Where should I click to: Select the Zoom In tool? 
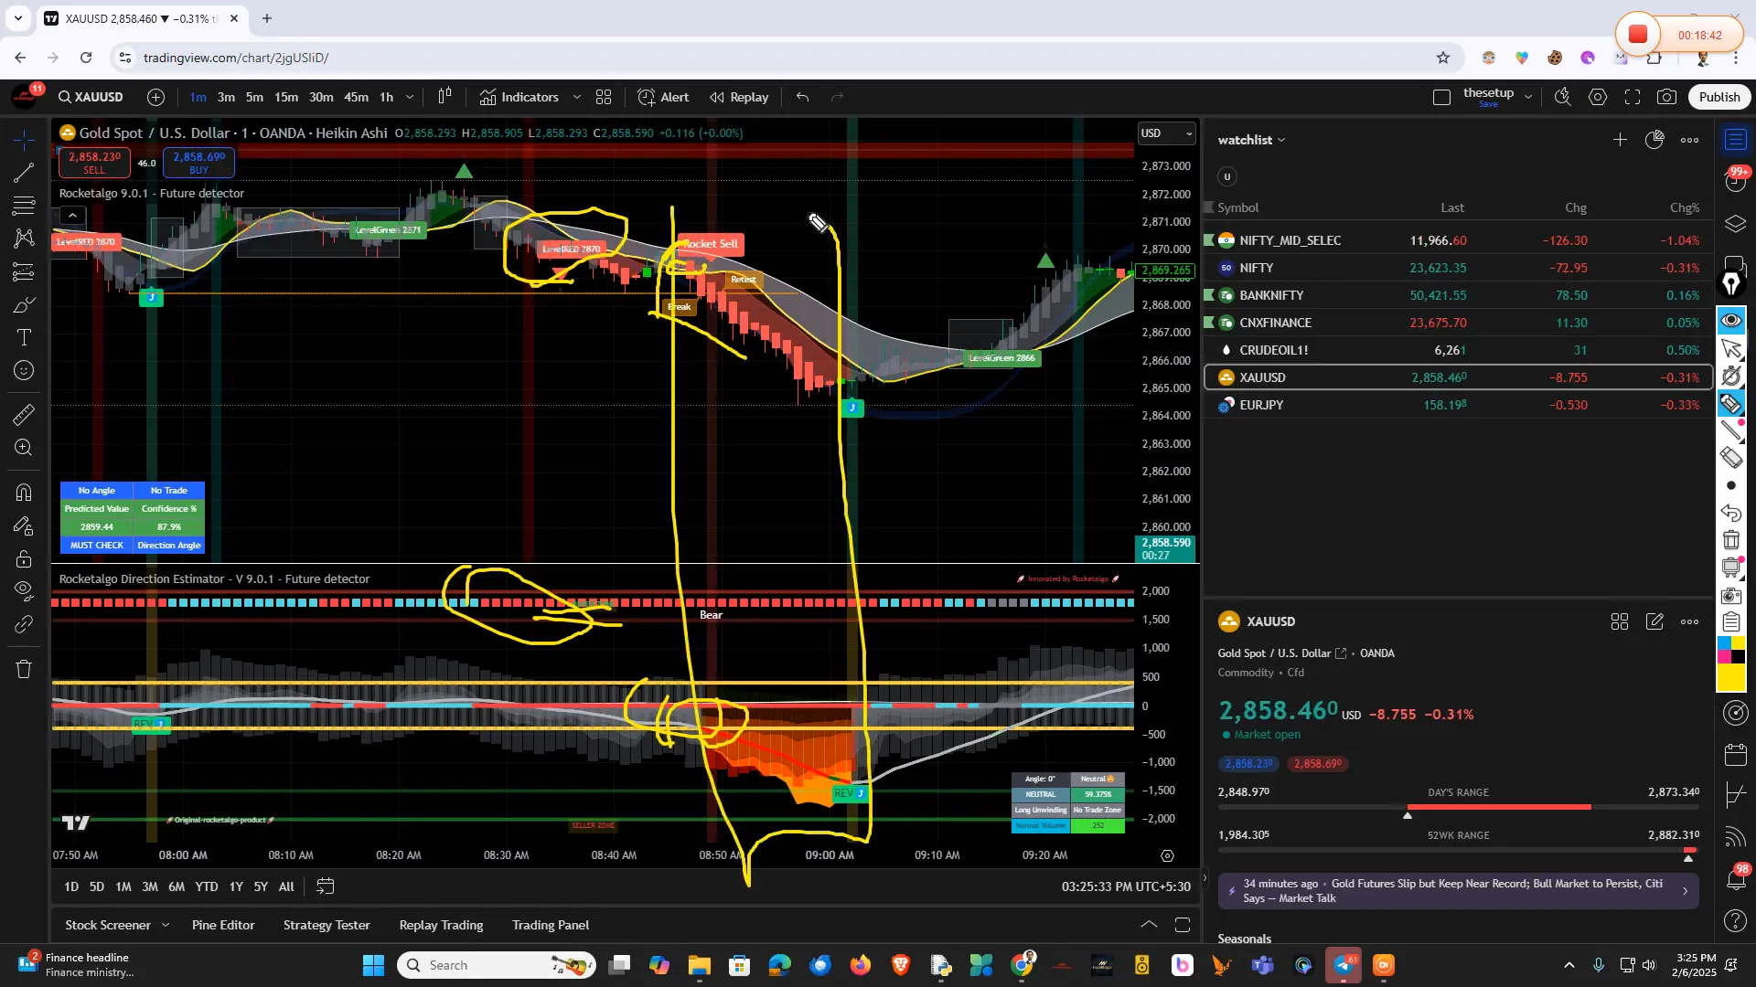[23, 448]
